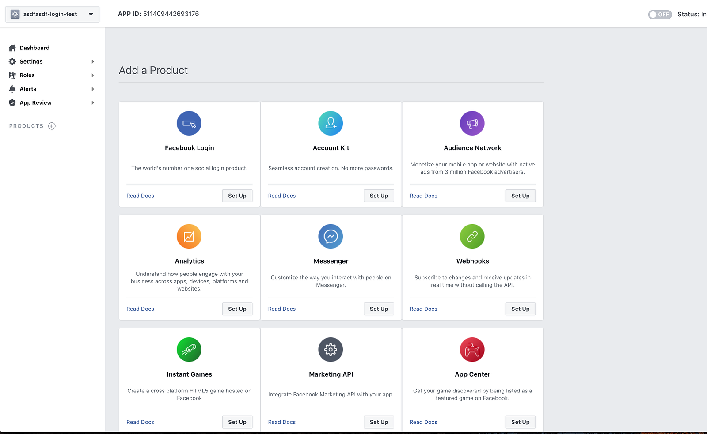
Task: Click Set Up button for Webhooks
Action: click(x=520, y=309)
